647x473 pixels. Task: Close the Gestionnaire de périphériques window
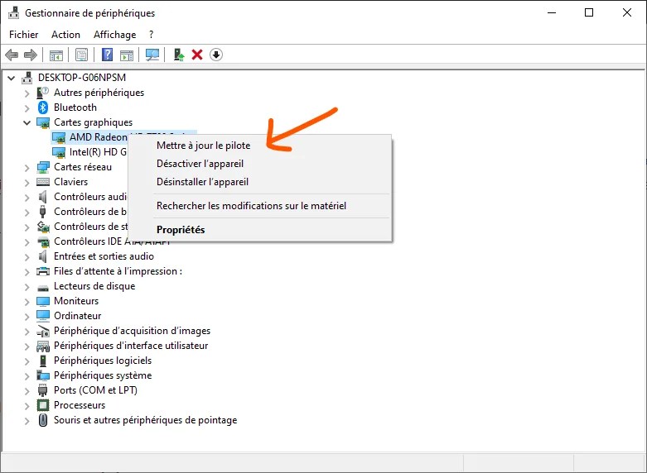[627, 12]
